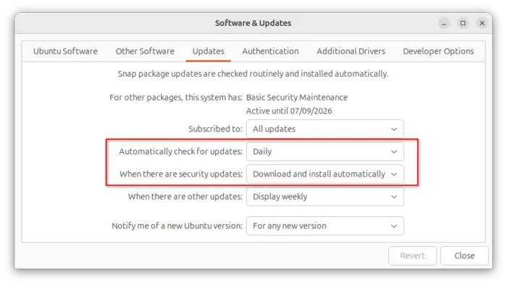The height and width of the screenshot is (285, 507).
Task: Minimize the Software & Updates window
Action: [x=443, y=23]
